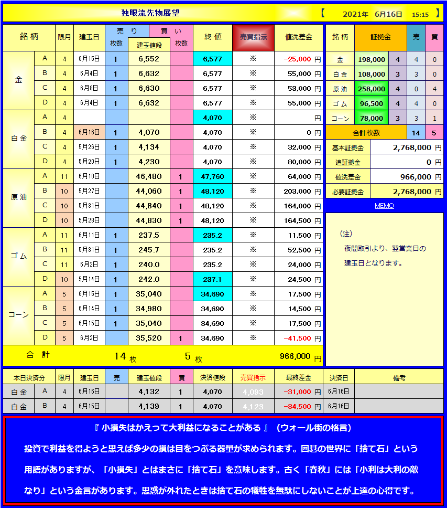Click the 値洗差金 column header
The width and height of the screenshot is (447, 508).
299,37
